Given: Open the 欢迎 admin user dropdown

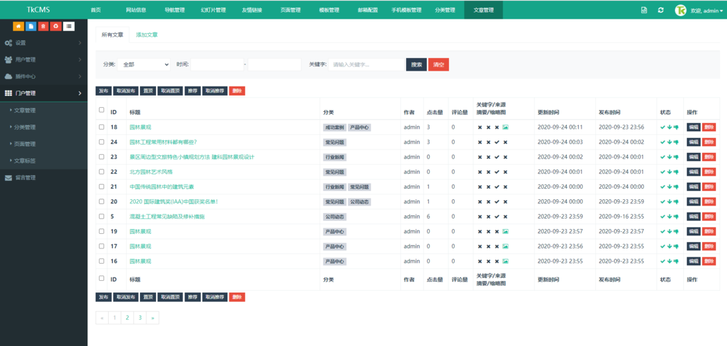Looking at the screenshot, I should 703,10.
